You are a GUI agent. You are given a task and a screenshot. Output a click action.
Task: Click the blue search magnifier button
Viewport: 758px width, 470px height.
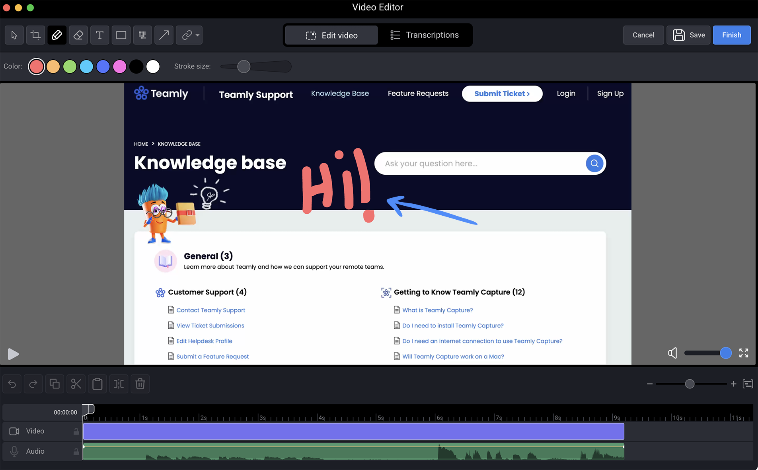(x=594, y=164)
